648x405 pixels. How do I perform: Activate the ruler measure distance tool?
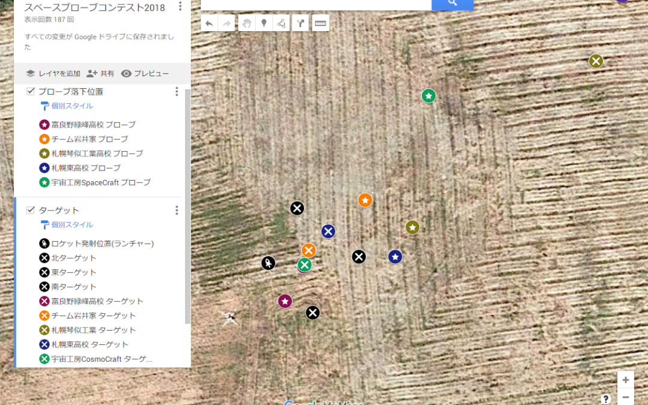click(320, 23)
